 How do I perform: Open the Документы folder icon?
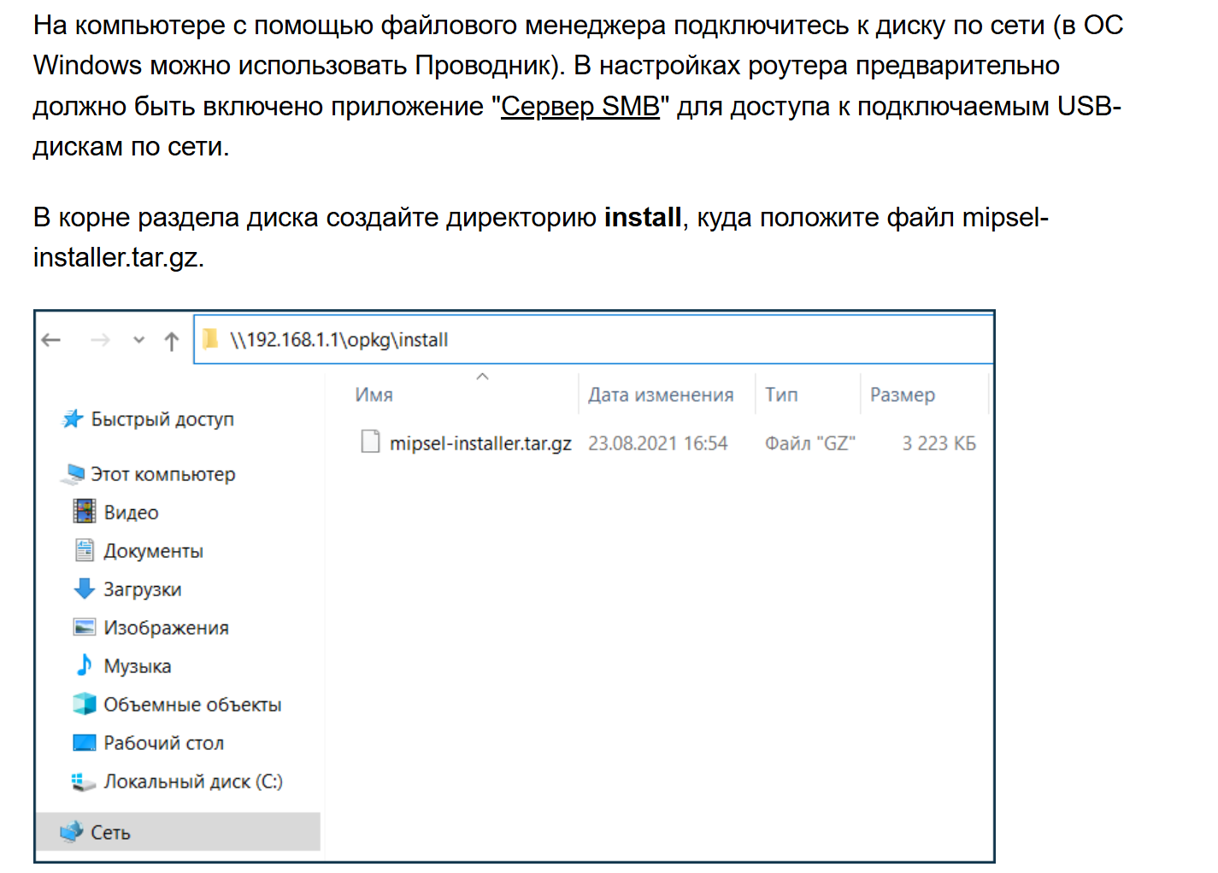coord(85,550)
